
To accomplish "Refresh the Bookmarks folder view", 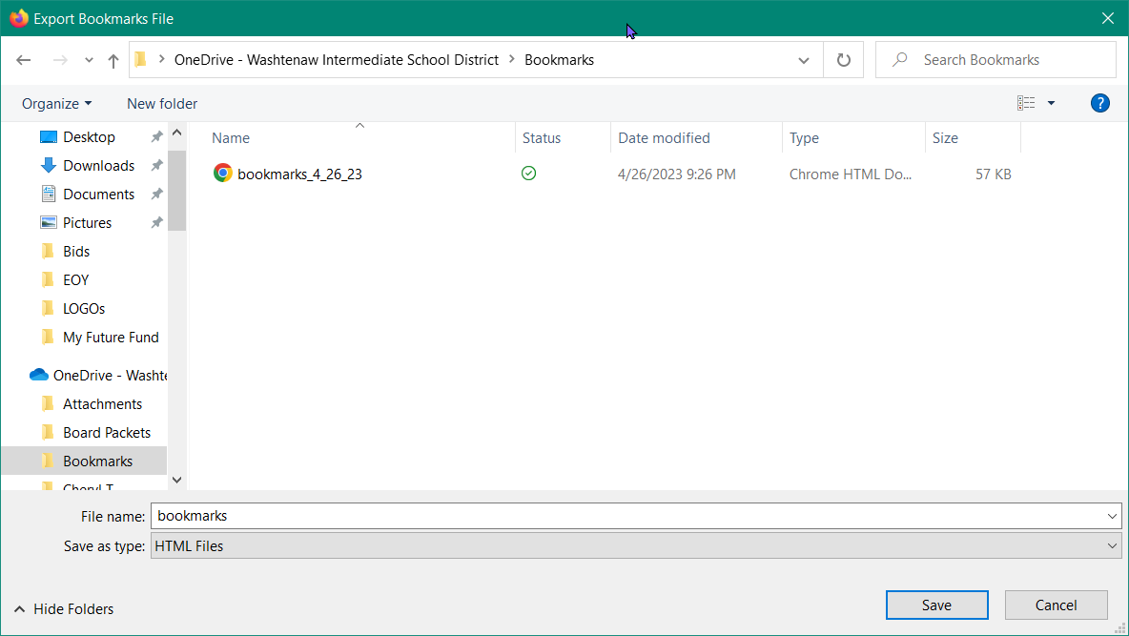I will point(843,60).
